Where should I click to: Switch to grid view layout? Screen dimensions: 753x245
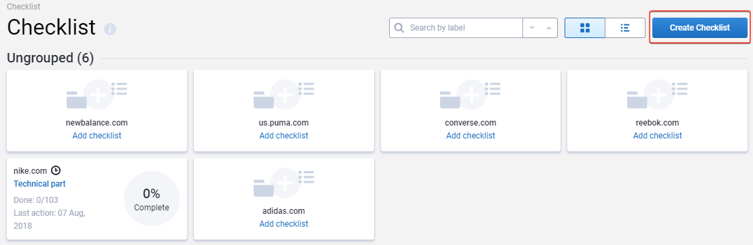(x=585, y=28)
